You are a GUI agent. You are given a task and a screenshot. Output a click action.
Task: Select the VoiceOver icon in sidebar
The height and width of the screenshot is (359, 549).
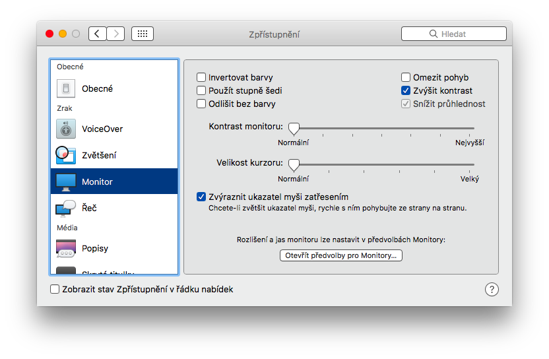(x=65, y=129)
